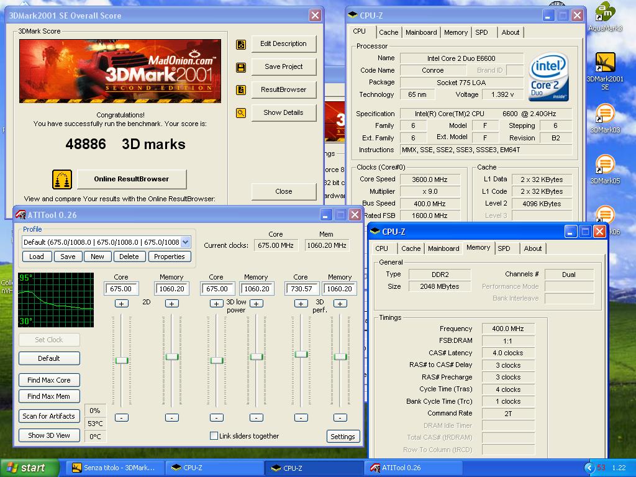Image resolution: width=636 pixels, height=477 pixels.
Task: Click the ATITool title bar icon
Action: (20, 215)
